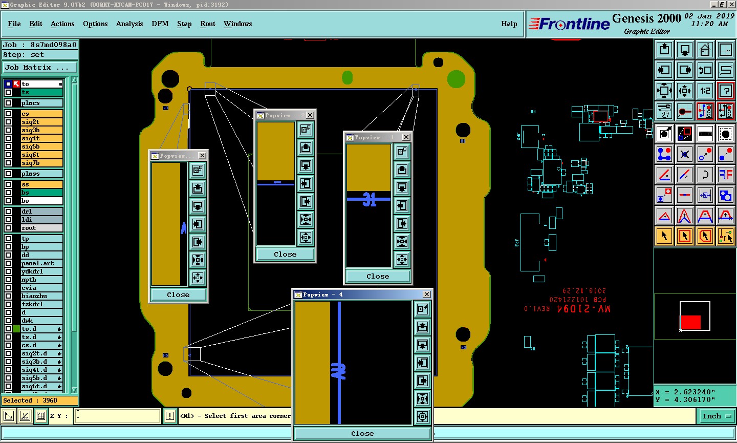Click the zoom in arrows icon
The image size is (737, 443).
tap(664, 91)
